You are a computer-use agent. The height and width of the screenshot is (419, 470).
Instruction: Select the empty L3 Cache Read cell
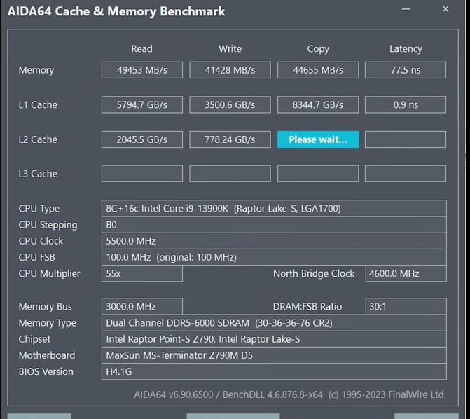click(x=142, y=174)
